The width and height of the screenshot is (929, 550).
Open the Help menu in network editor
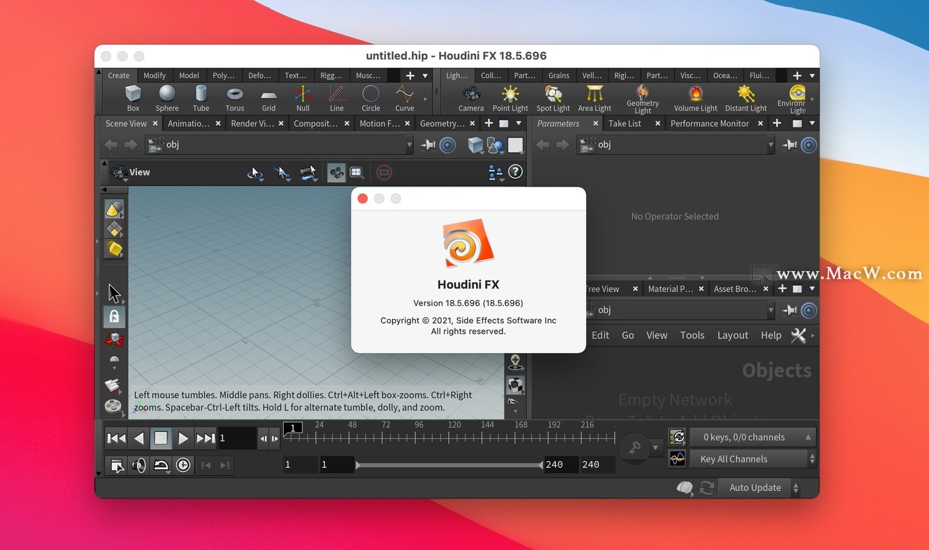click(771, 335)
